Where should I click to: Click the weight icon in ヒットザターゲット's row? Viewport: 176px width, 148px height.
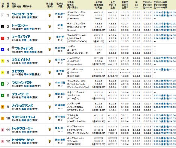click(49, 141)
